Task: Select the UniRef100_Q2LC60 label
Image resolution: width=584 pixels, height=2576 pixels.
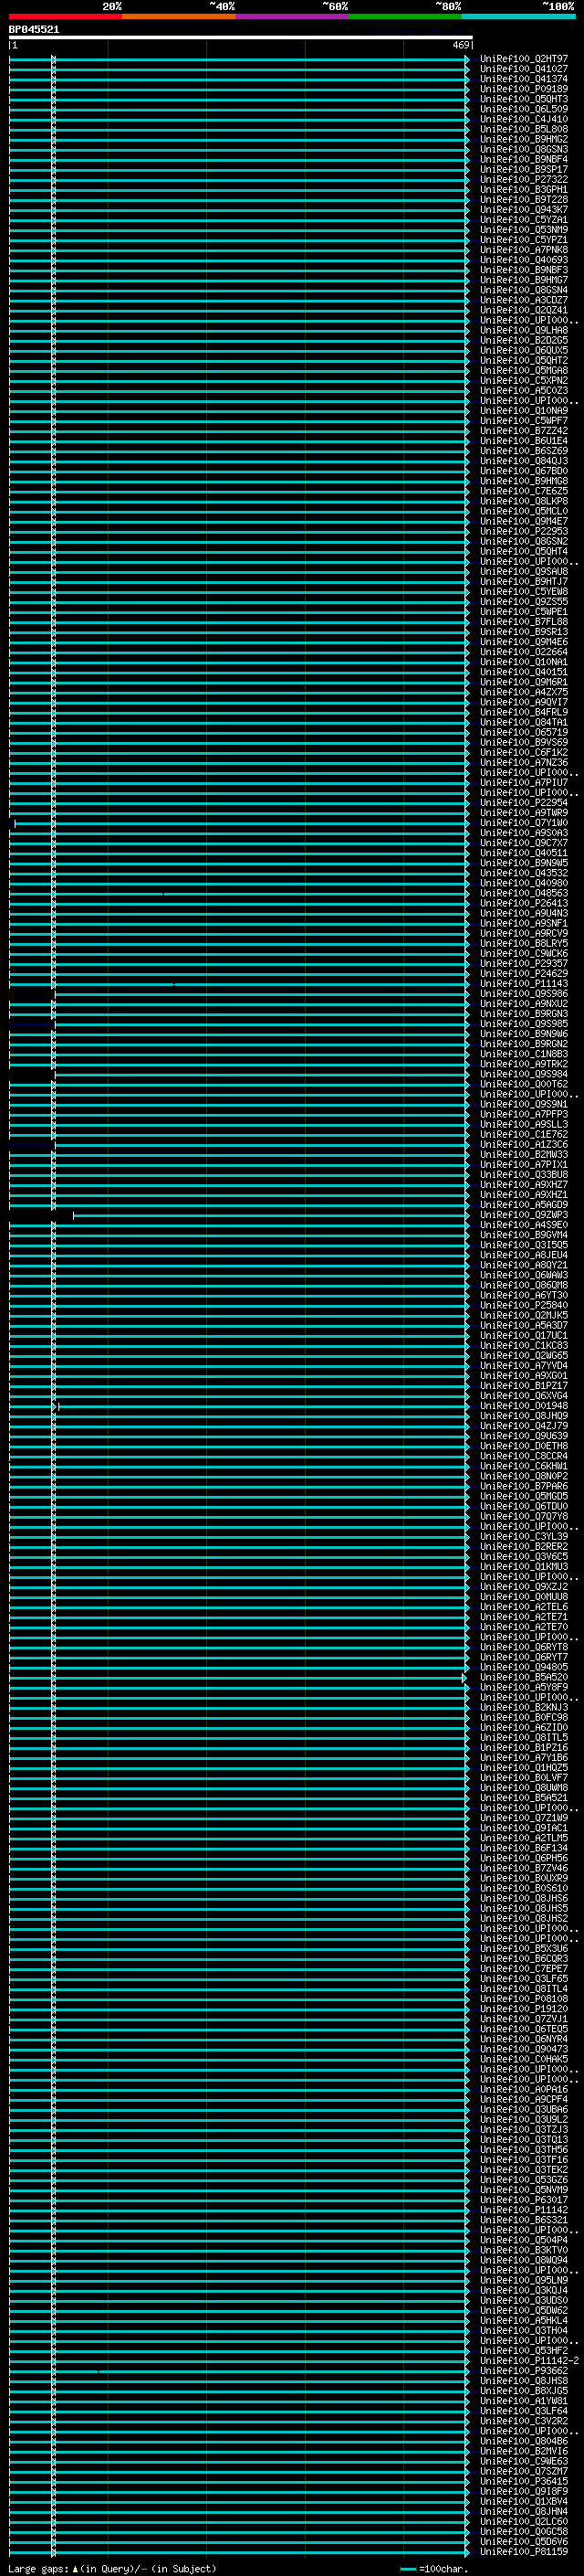Action: (x=523, y=2521)
